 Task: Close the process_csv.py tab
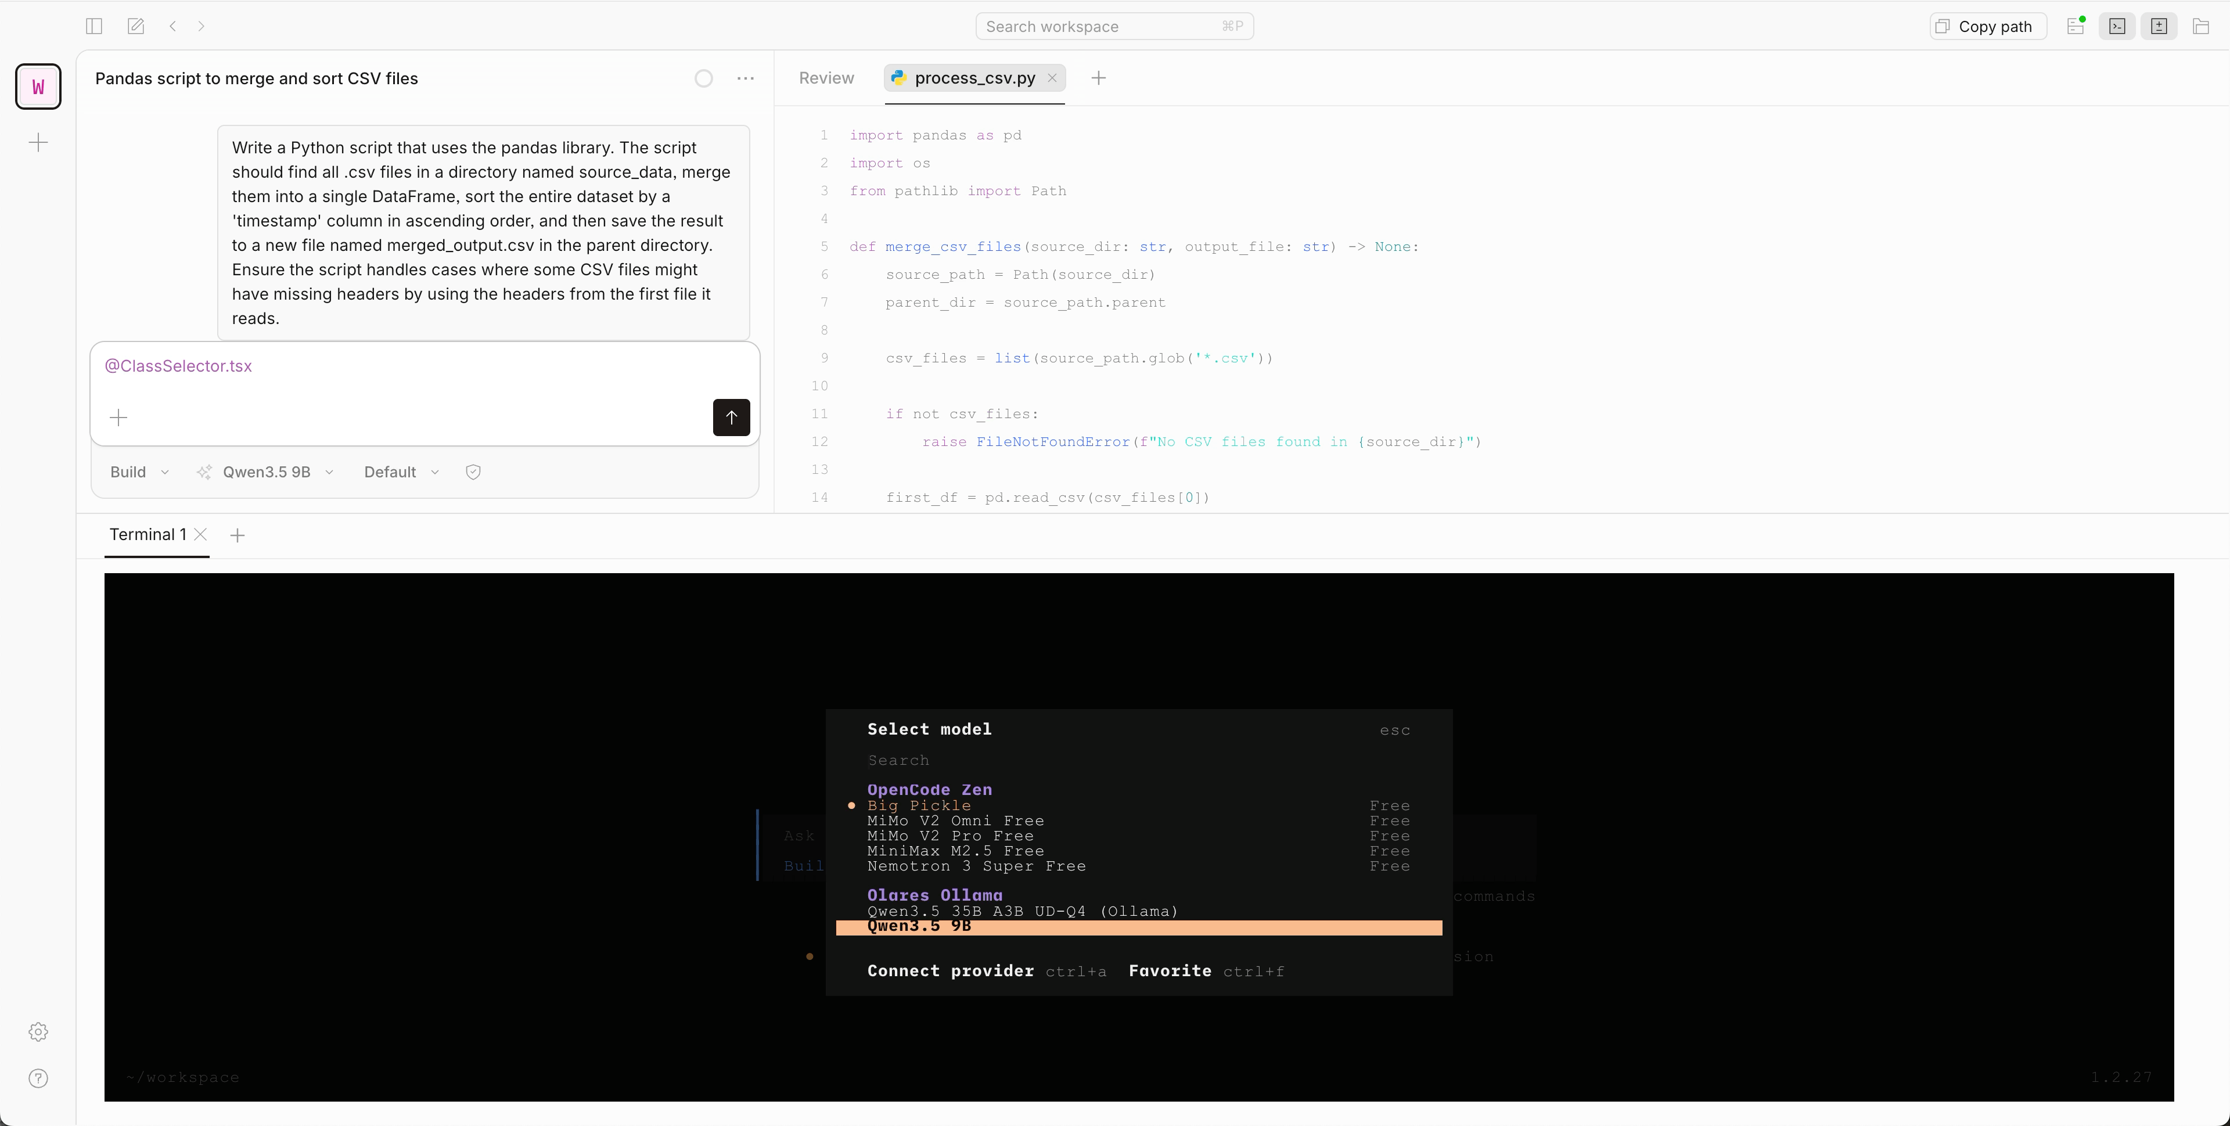(1052, 78)
